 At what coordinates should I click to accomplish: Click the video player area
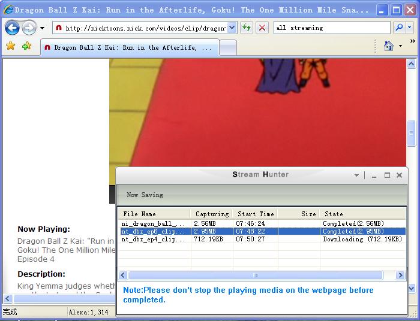click(x=257, y=112)
